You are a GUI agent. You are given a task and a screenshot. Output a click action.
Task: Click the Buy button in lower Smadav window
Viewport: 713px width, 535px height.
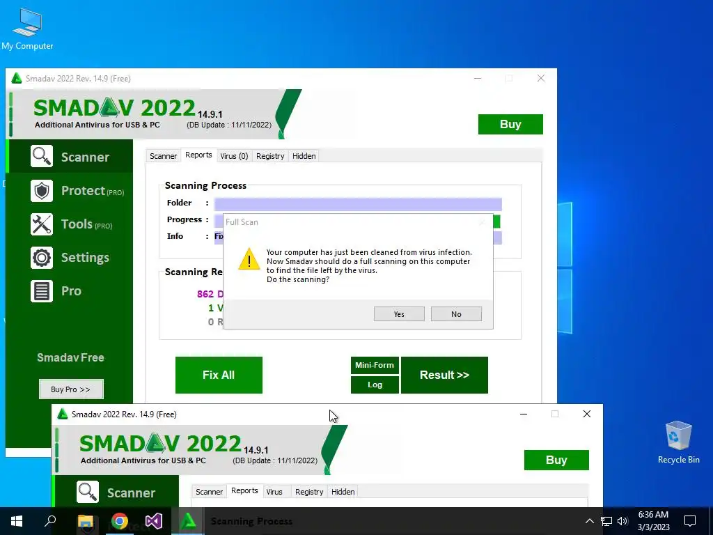click(x=556, y=460)
